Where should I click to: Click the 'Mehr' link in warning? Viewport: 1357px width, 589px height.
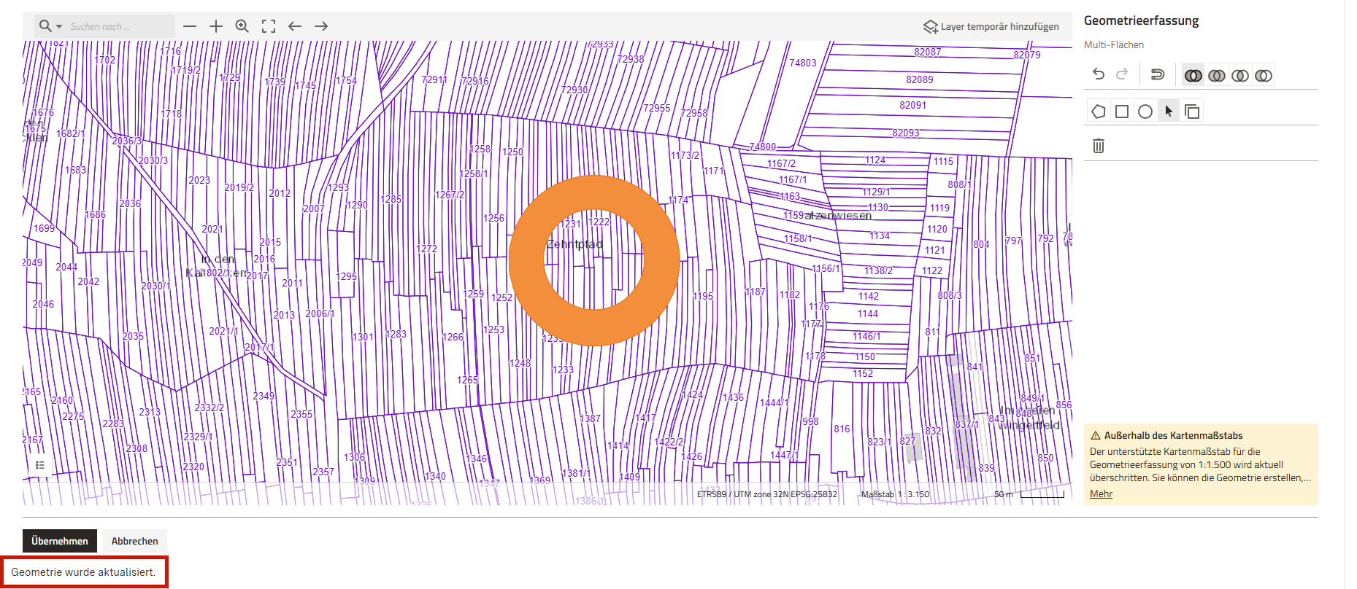[1101, 494]
